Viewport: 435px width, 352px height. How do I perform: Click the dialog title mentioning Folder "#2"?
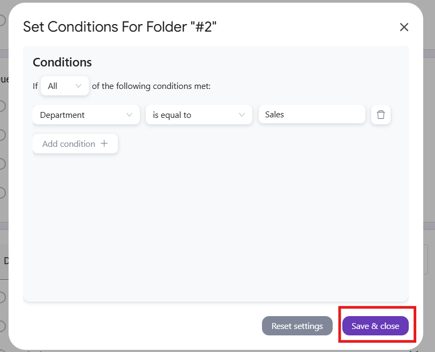pos(119,27)
